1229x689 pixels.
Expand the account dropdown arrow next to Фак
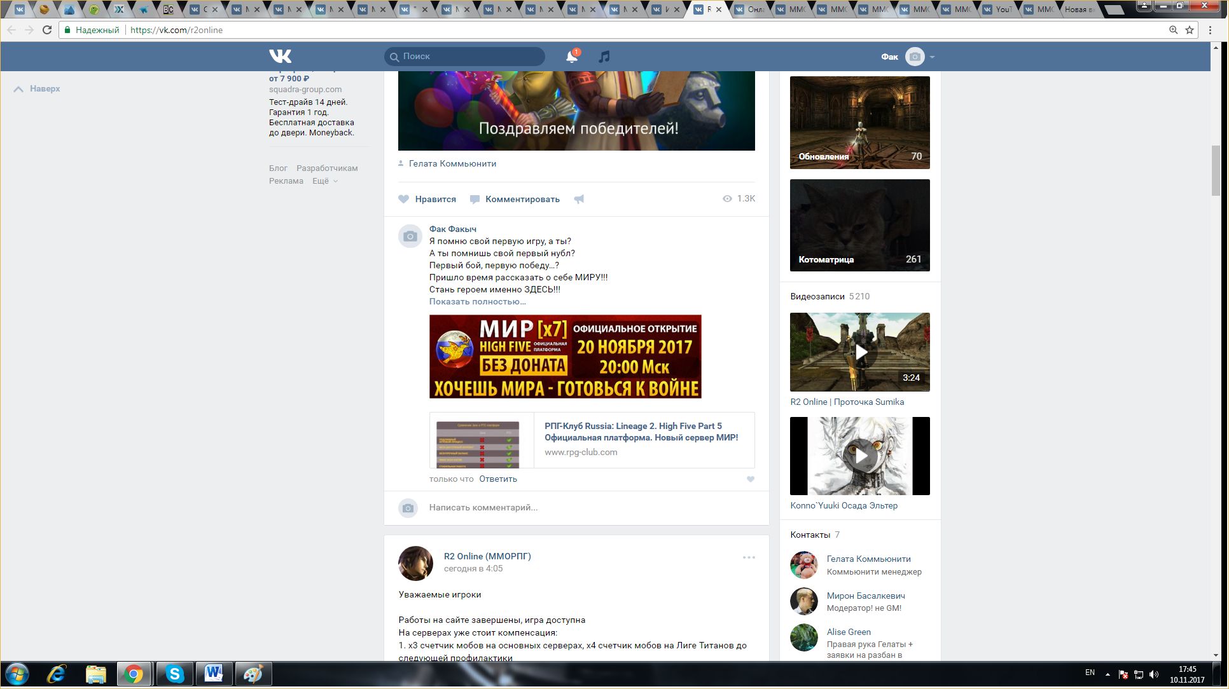pyautogui.click(x=932, y=57)
